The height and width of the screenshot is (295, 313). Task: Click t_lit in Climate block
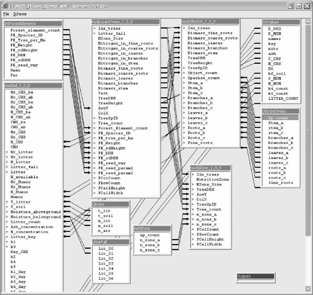[104, 211]
